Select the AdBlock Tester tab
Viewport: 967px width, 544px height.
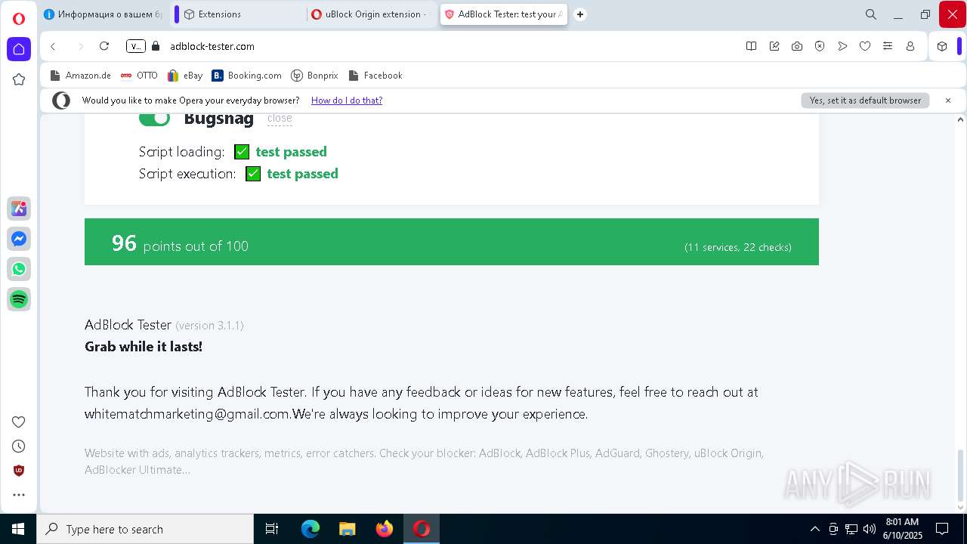coord(504,14)
